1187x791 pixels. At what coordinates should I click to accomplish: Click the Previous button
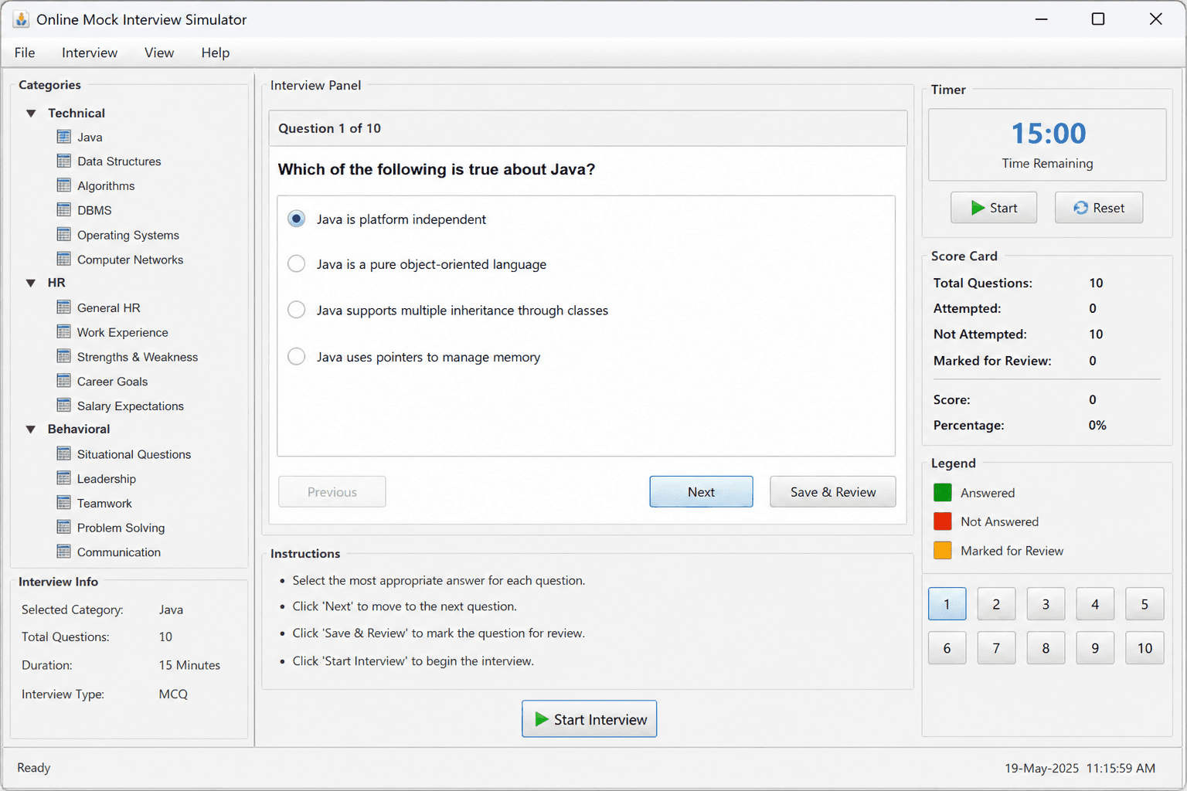coord(332,492)
